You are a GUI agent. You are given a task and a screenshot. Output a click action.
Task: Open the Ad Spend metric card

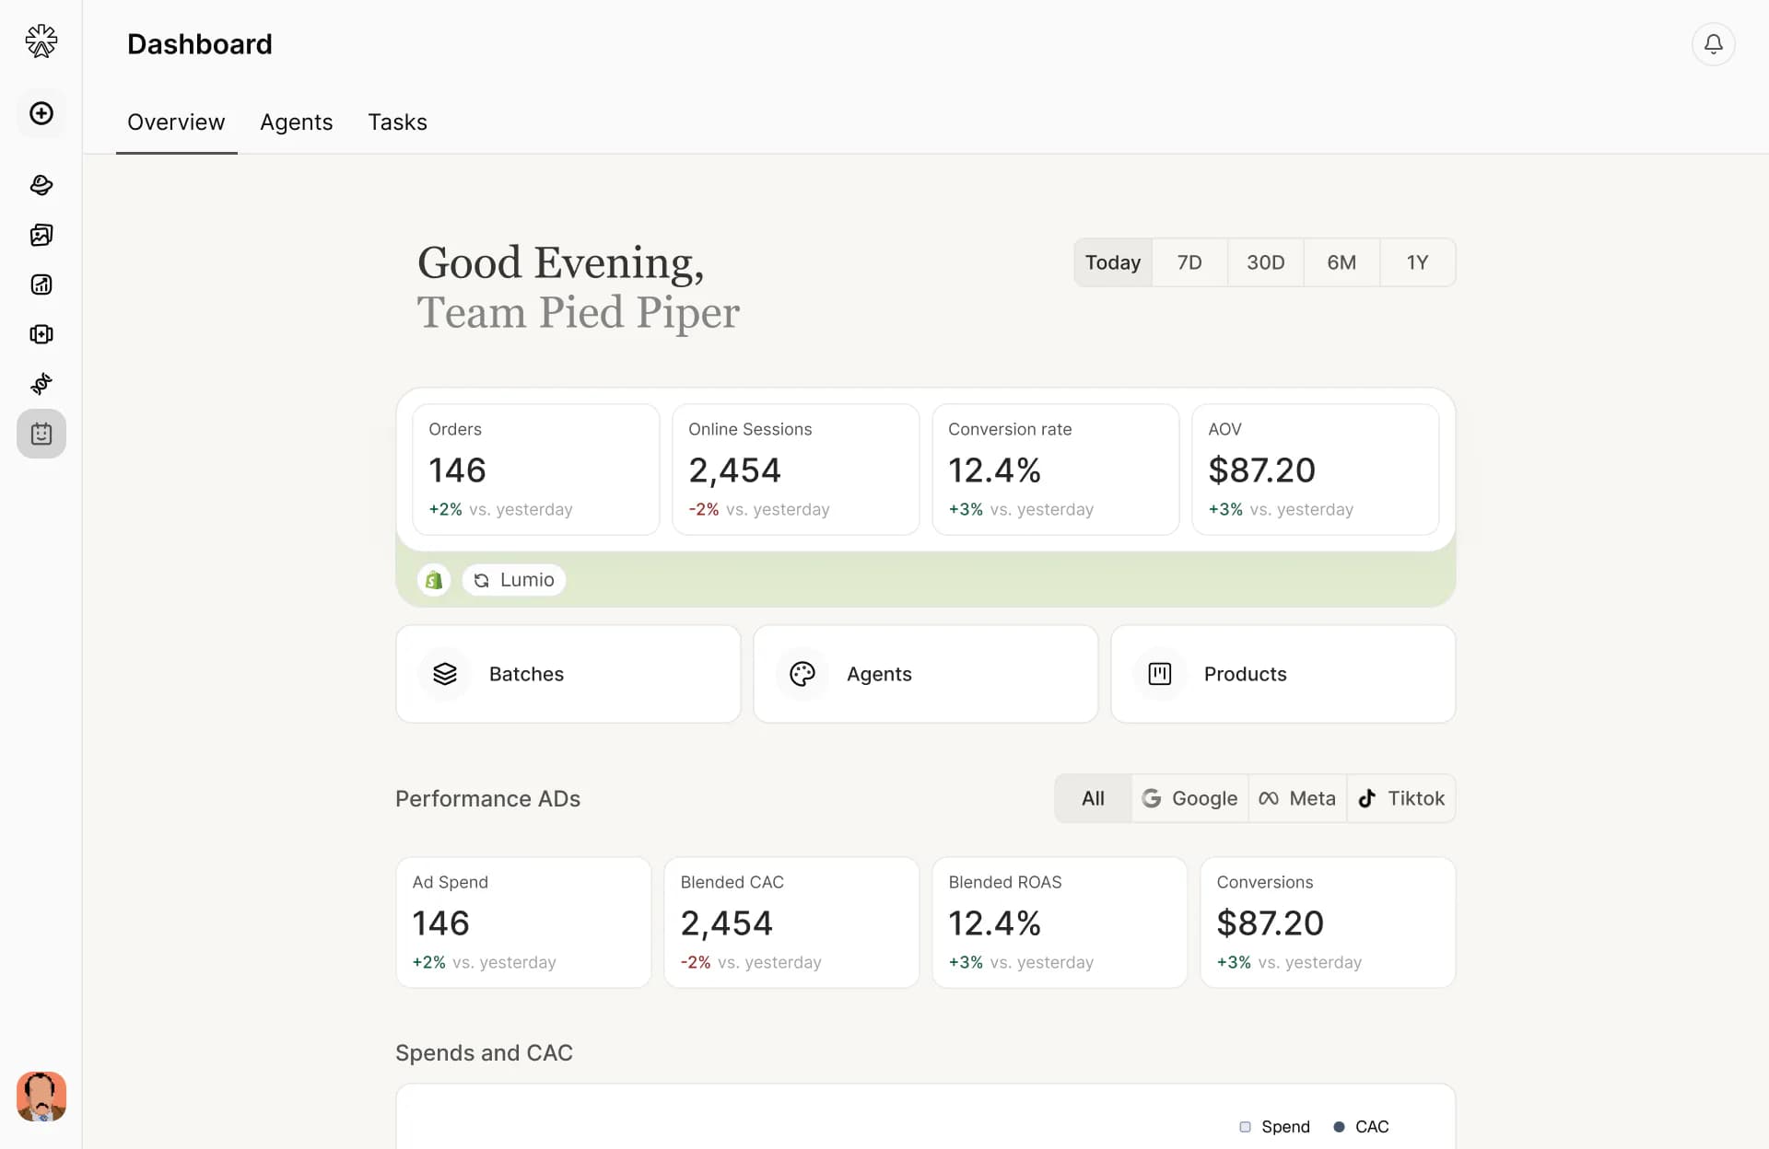(523, 923)
